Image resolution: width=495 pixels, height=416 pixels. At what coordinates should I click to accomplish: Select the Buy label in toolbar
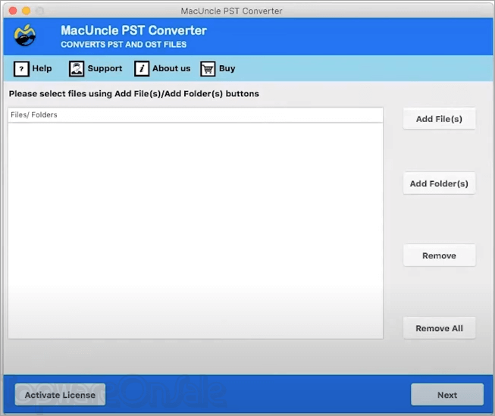click(x=227, y=68)
